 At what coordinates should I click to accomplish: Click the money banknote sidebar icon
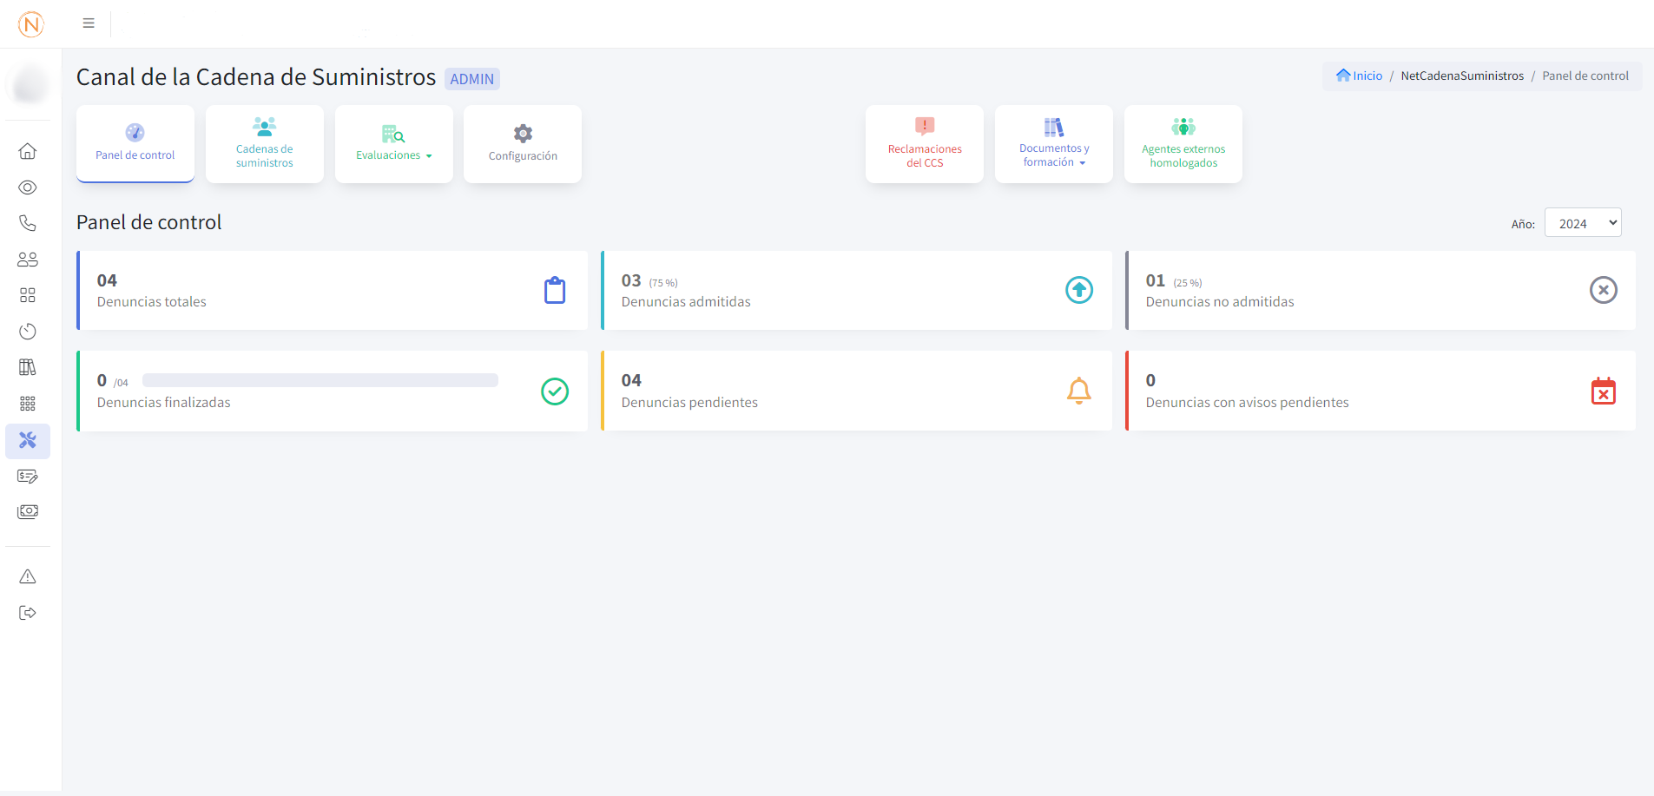28,512
